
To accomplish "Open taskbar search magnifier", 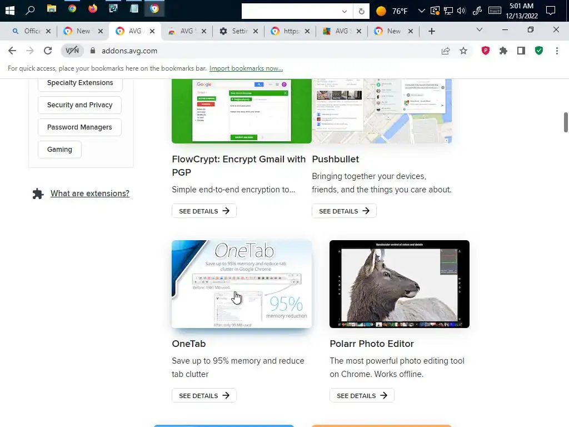I will 30,10.
